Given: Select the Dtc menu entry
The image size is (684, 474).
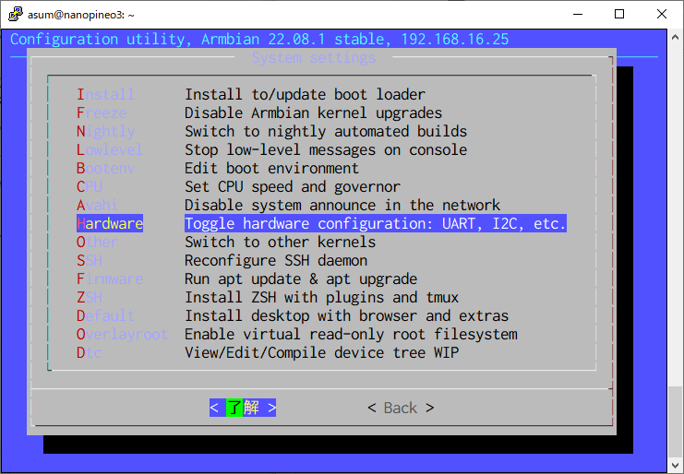Looking at the screenshot, I should coord(89,352).
